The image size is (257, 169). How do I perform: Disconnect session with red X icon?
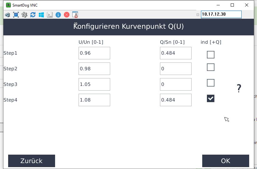tap(67, 15)
